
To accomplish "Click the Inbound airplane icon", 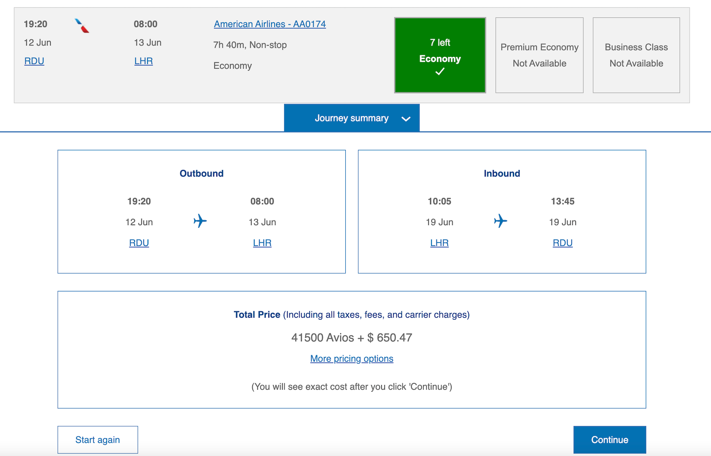I will pos(501,221).
